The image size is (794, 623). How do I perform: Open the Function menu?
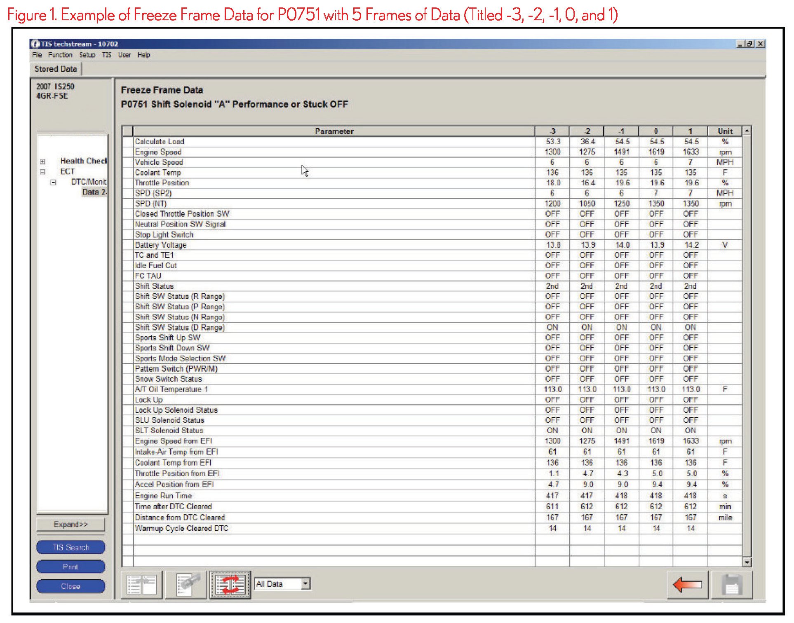click(60, 55)
